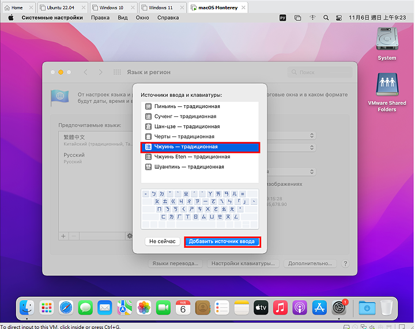Remove language with minus button
Image resolution: width=415 pixels, height=329 pixels.
point(74,236)
